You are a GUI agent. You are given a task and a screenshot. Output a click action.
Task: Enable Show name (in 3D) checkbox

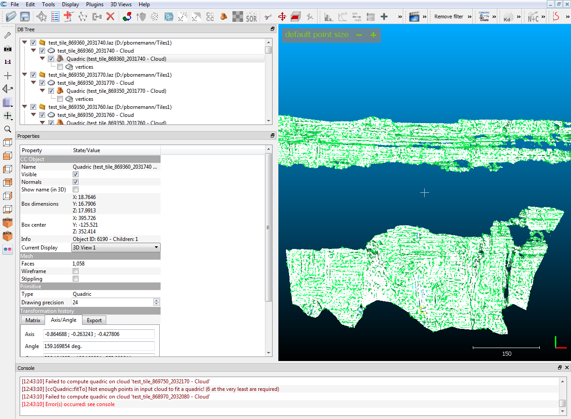[76, 190]
